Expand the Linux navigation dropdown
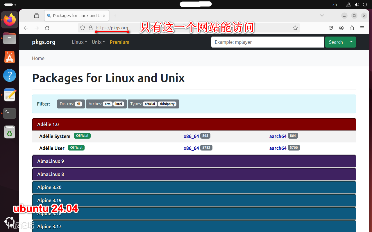 point(79,42)
